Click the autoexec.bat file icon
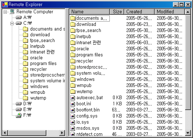 (x=72, y=98)
